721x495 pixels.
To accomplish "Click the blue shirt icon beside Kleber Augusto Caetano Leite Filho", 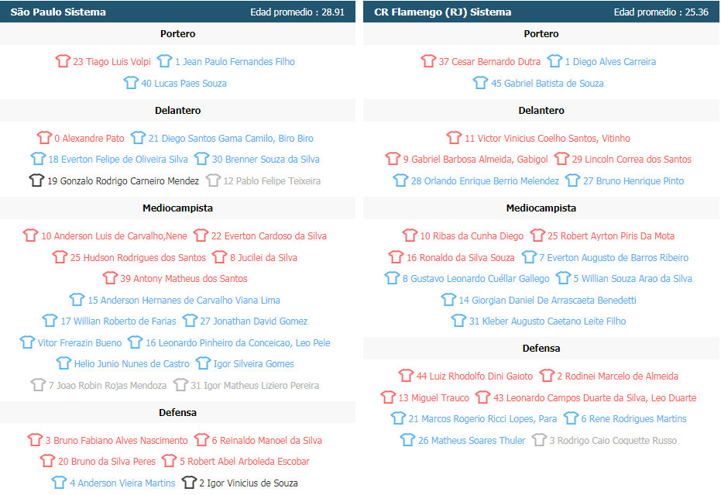I will tap(459, 320).
